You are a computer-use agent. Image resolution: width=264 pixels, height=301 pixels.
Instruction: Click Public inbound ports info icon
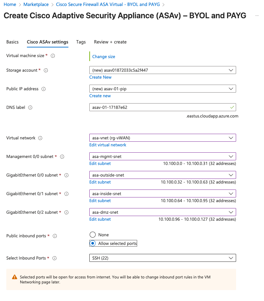coord(55,236)
